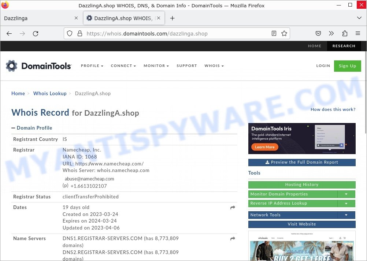
Task: Expand the Reverse IP Address Lookup arrow
Action: pyautogui.click(x=346, y=203)
